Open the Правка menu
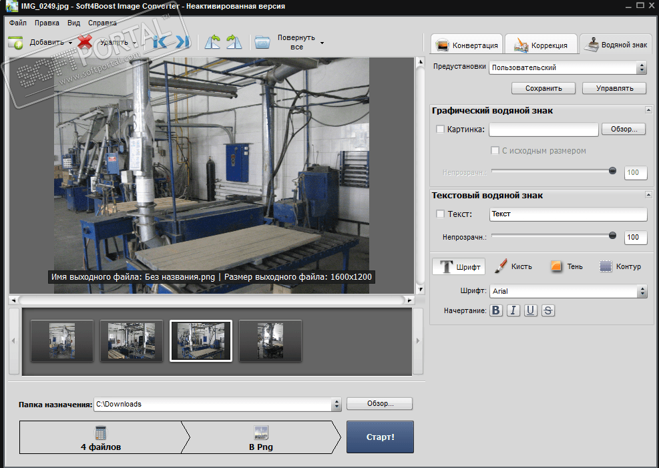Screen dimensions: 659x468 coord(47,22)
